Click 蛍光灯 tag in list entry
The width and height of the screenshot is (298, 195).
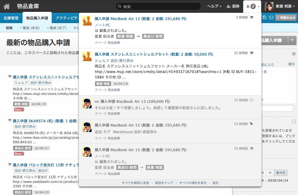tap(43, 170)
